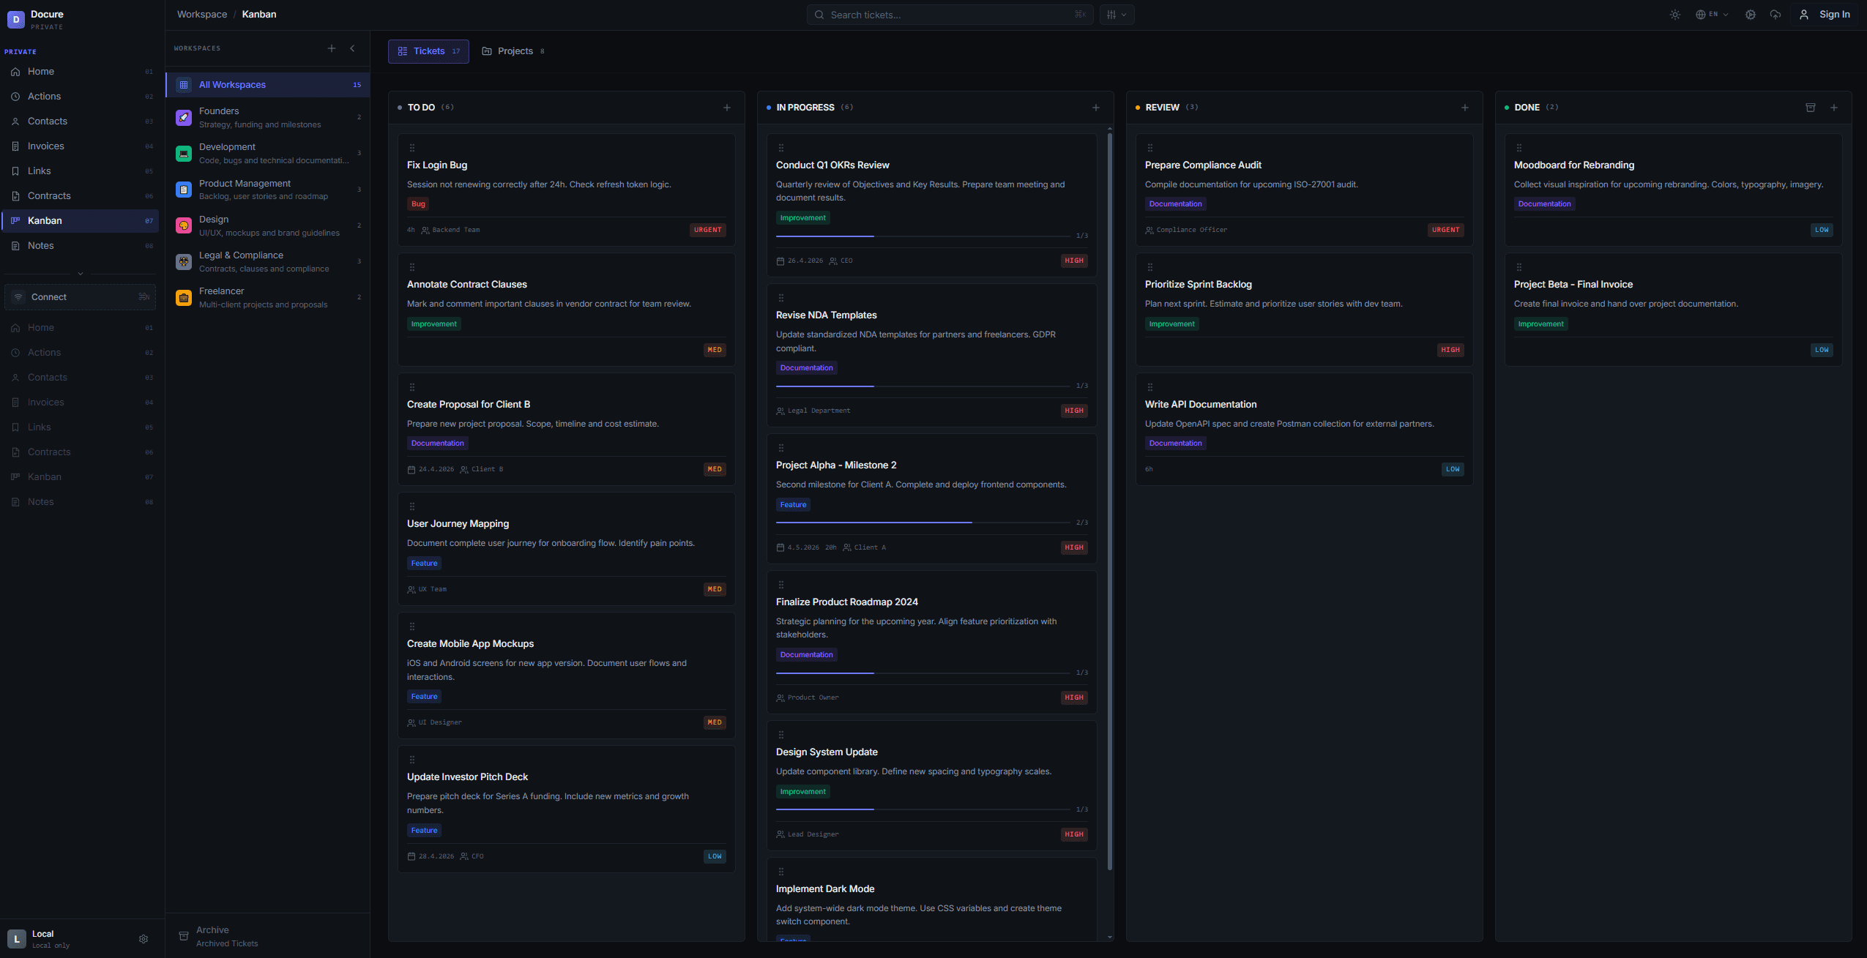
Task: Switch to the Projects tab
Action: tap(513, 51)
